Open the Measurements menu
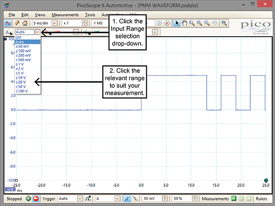This screenshot has height=206, width=275. click(x=65, y=15)
